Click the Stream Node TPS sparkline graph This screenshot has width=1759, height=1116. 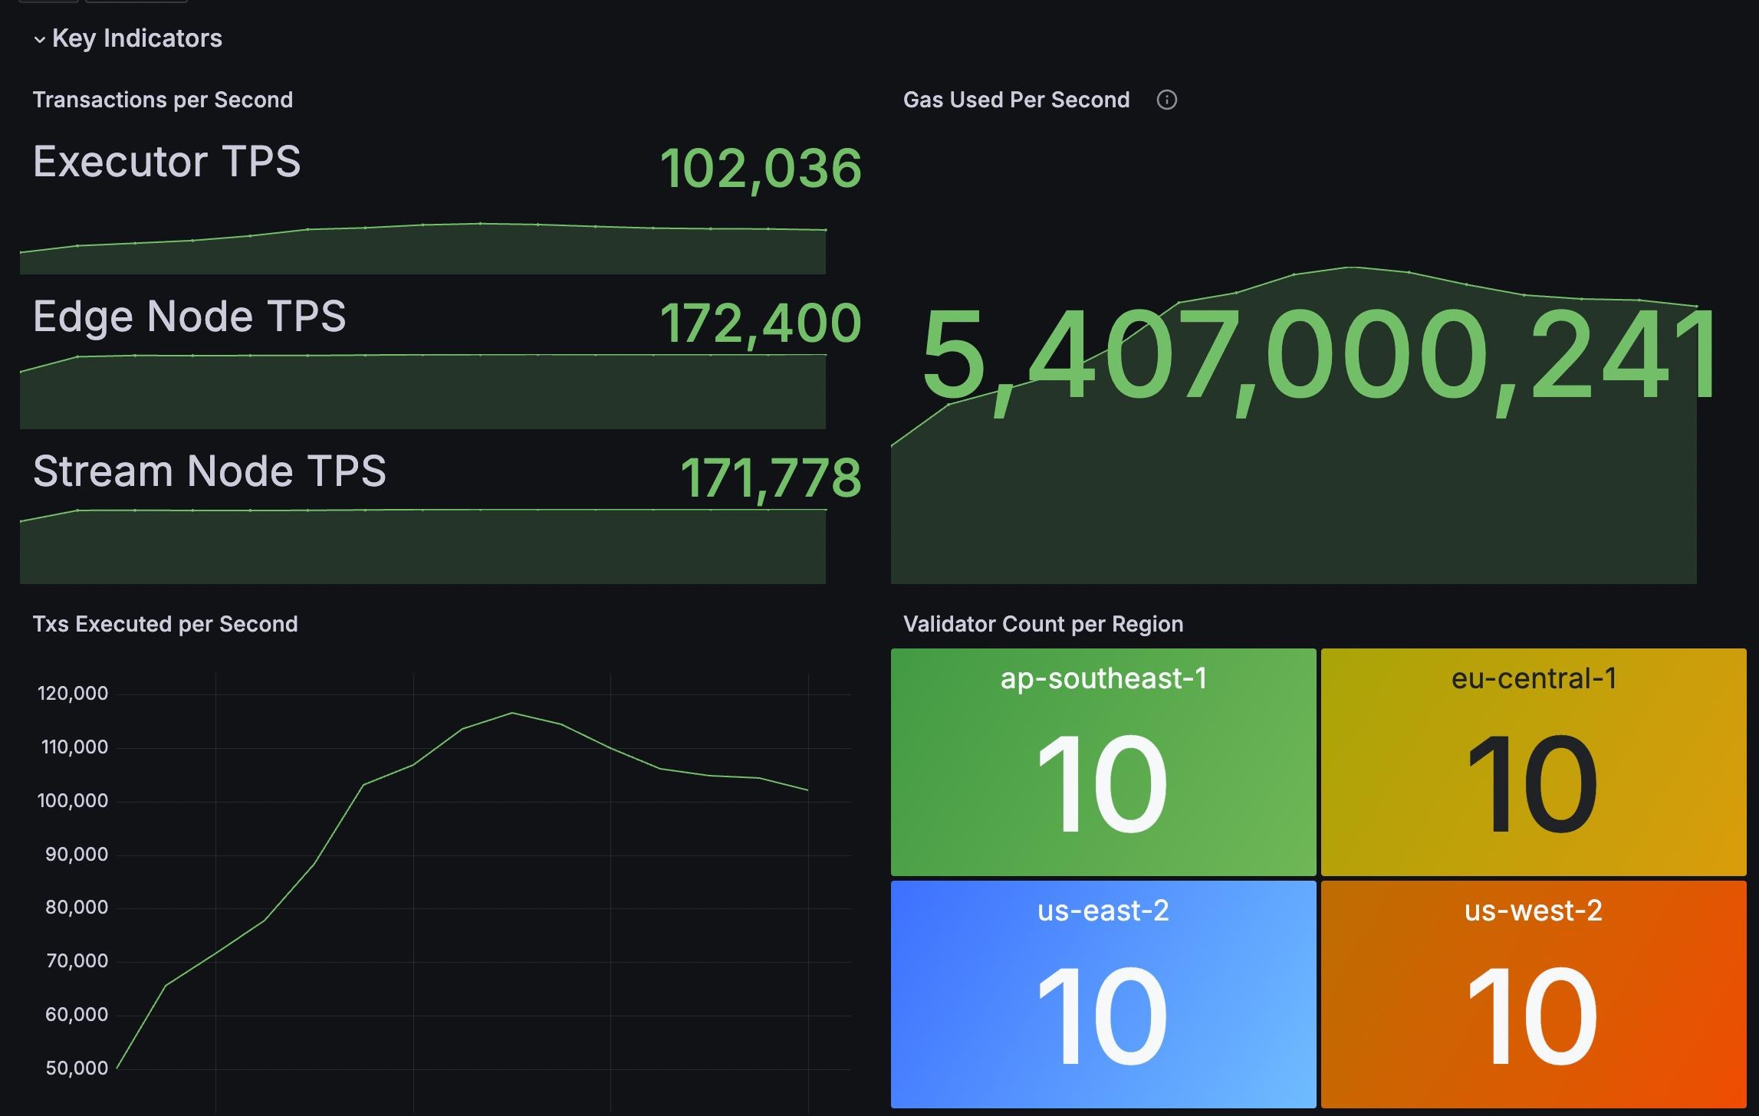tap(422, 546)
